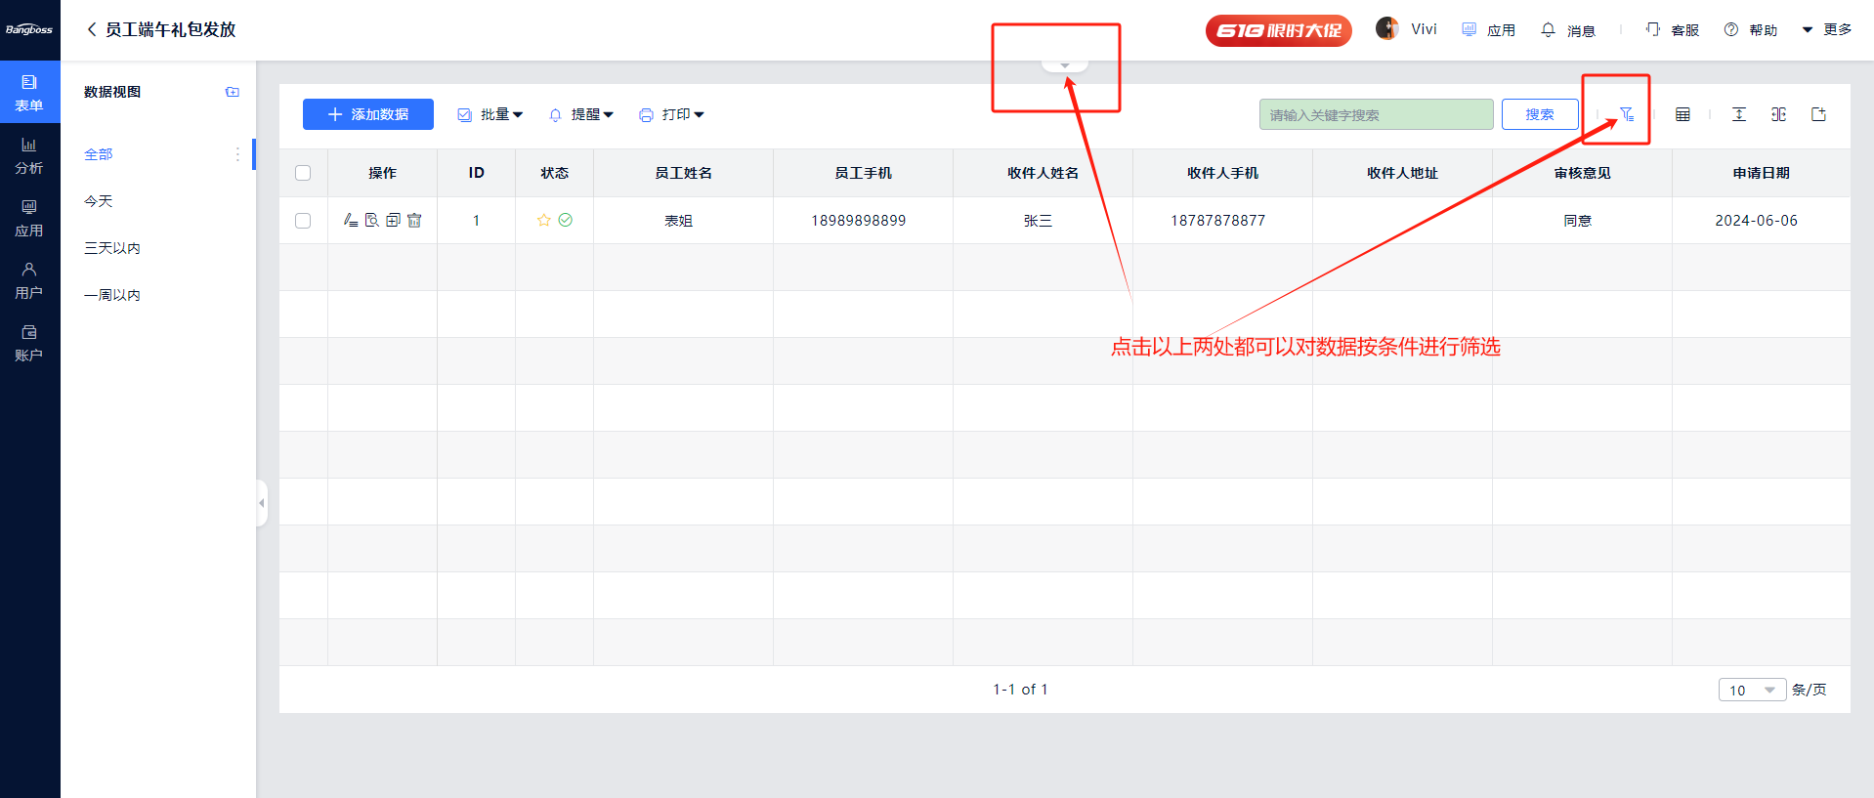The image size is (1874, 798).
Task: Click the trash delete icon in row 1
Action: [414, 221]
